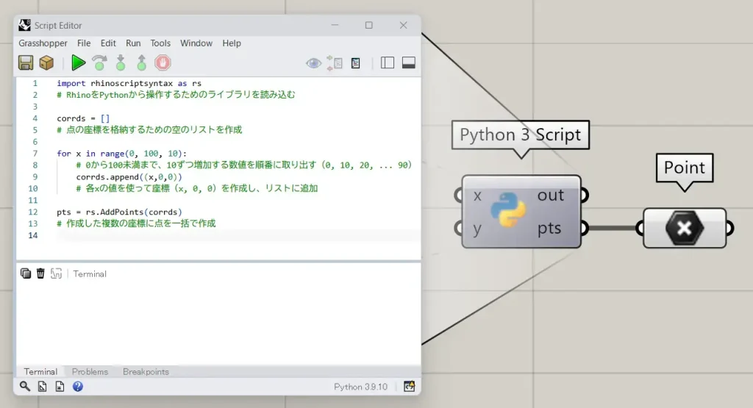Toggle the eye preview icon in toolbar

click(314, 63)
